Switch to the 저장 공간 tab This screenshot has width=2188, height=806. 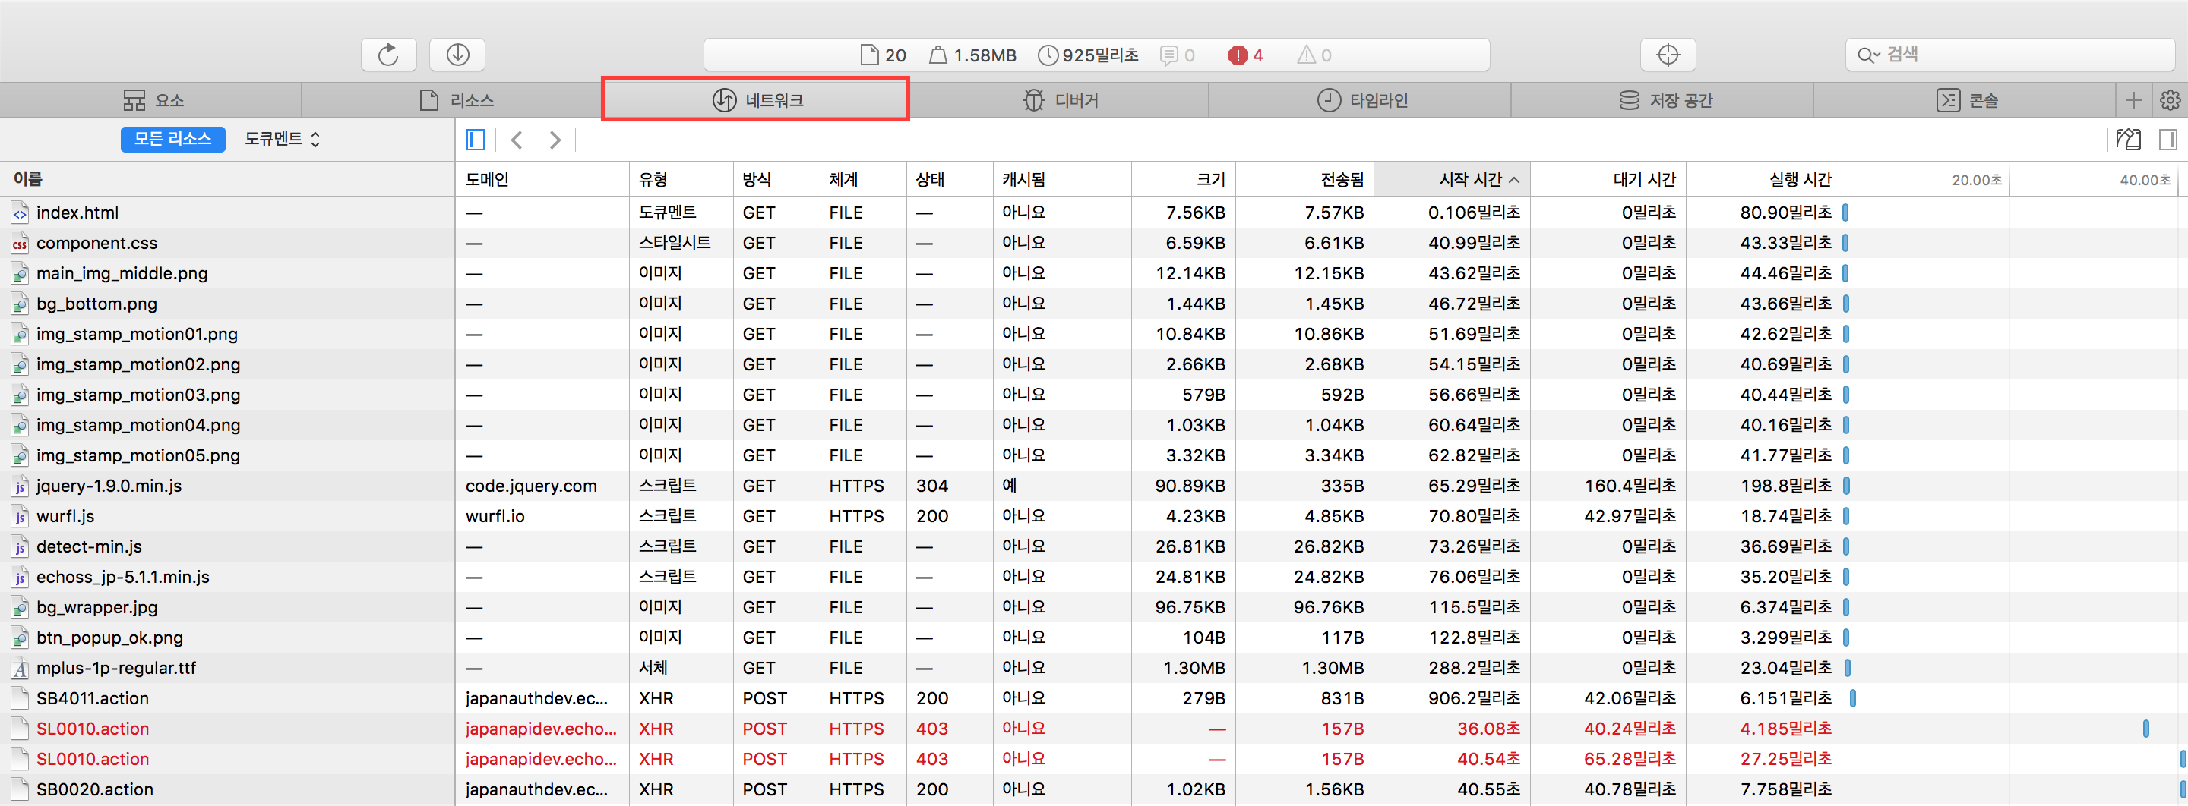[1662, 100]
